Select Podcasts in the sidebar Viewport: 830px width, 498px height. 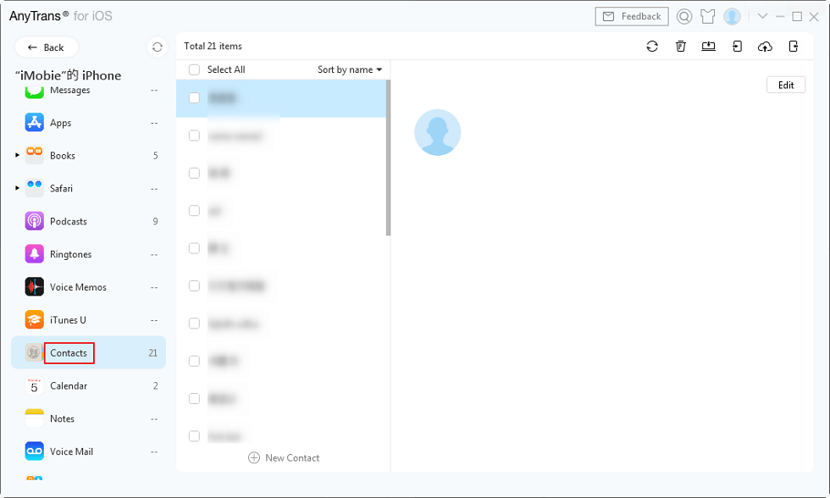pos(68,222)
